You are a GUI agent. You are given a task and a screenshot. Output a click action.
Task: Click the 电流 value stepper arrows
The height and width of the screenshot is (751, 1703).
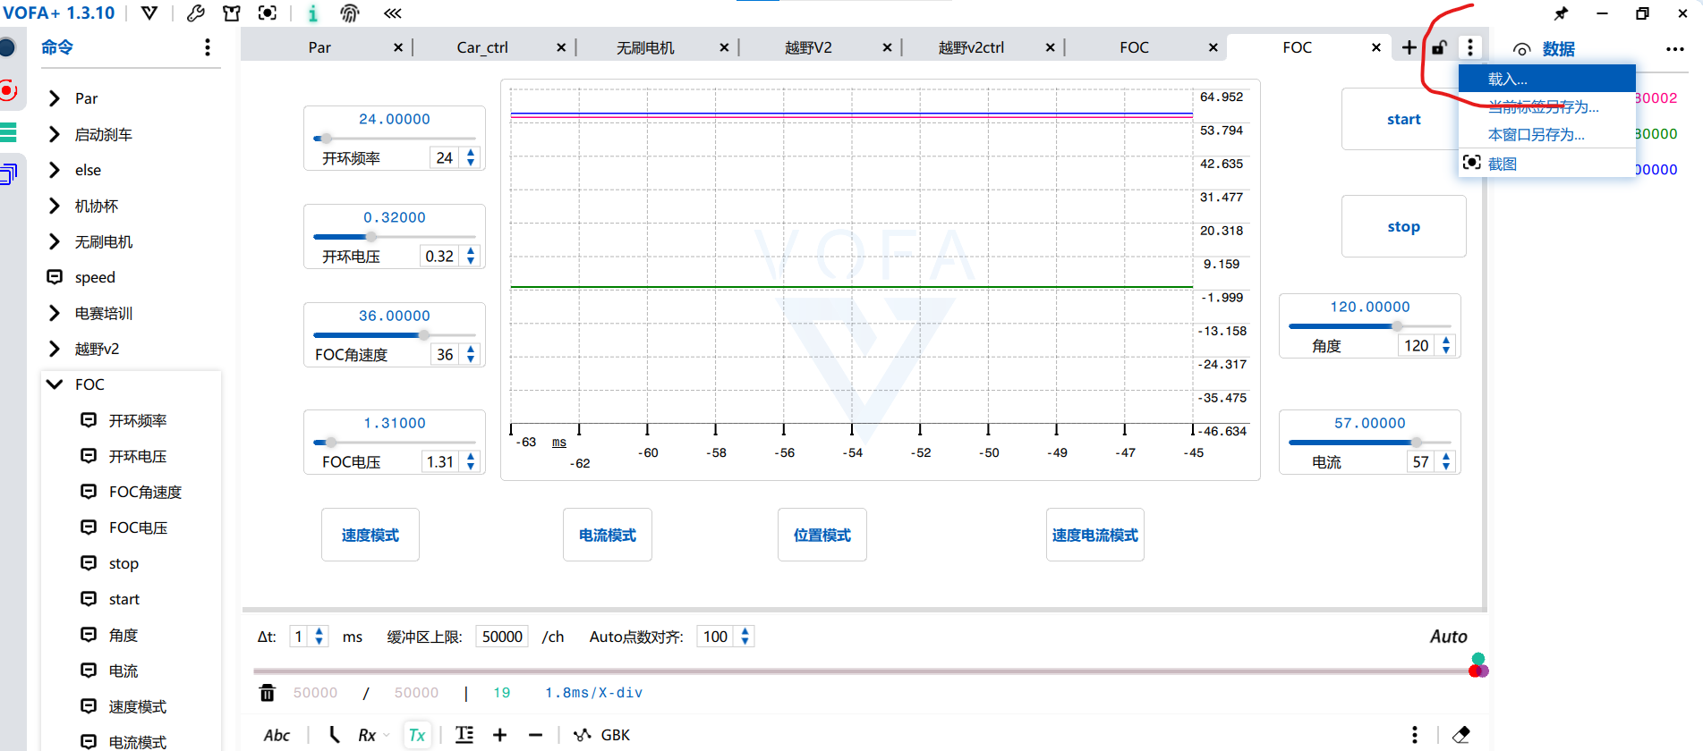[x=1446, y=461]
